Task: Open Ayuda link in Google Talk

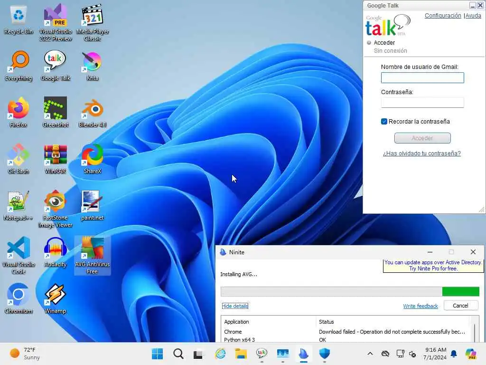Action: tap(473, 16)
